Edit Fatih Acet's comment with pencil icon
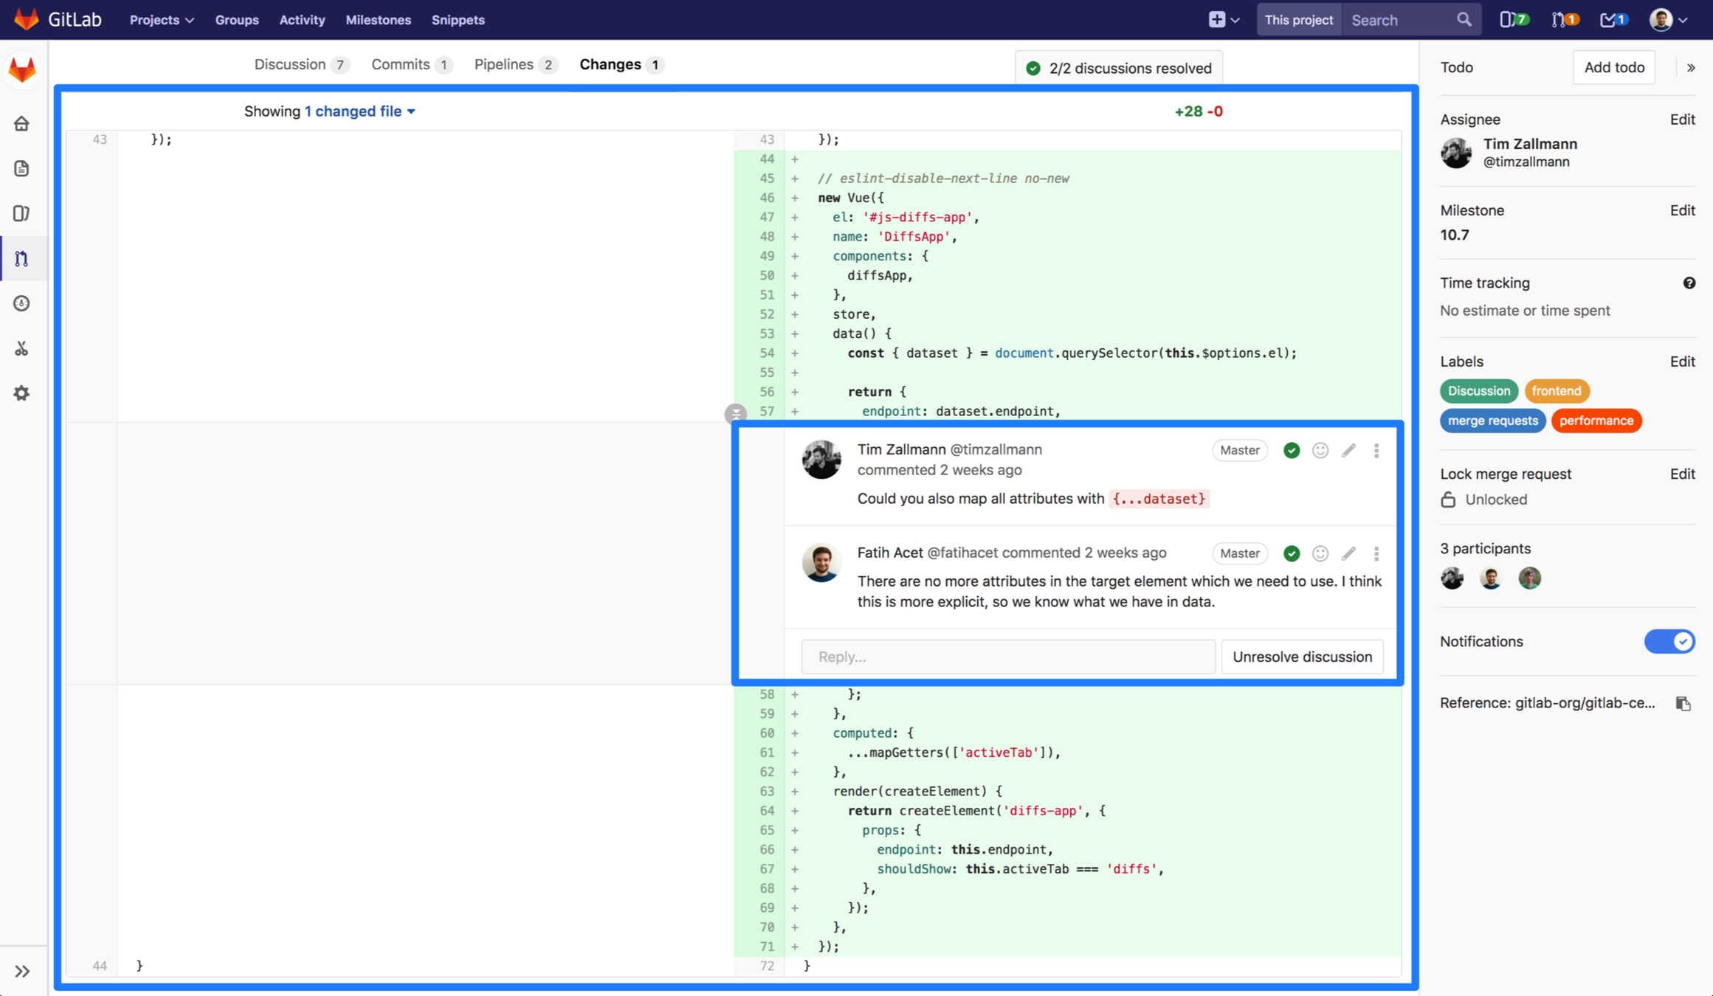 click(x=1348, y=553)
